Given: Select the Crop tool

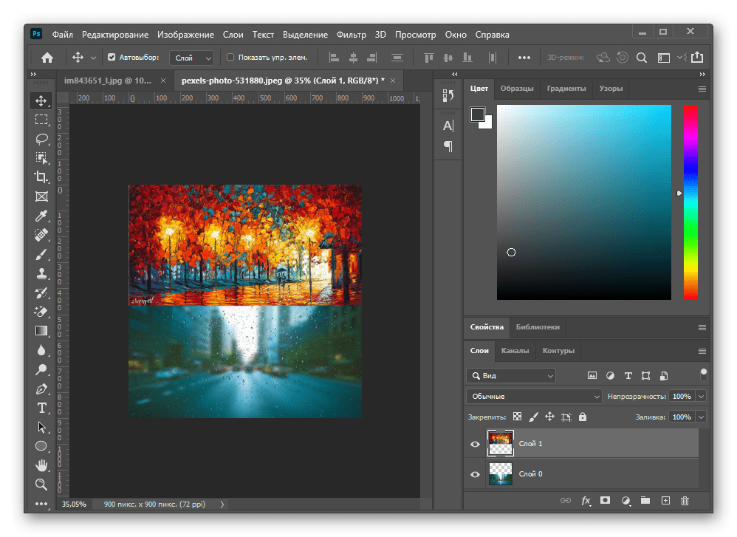Looking at the screenshot, I should tap(41, 177).
